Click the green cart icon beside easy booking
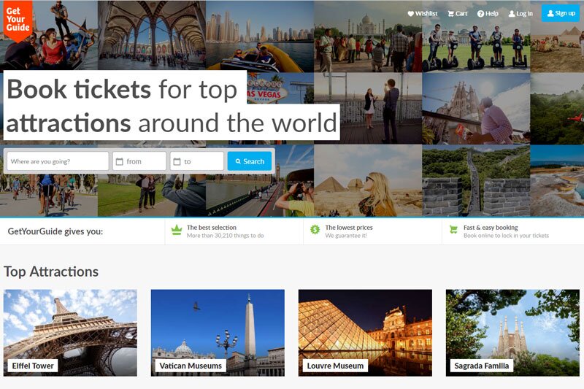 pyautogui.click(x=453, y=230)
